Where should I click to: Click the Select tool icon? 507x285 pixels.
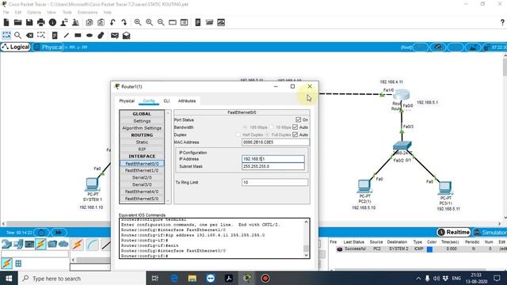click(x=6, y=35)
